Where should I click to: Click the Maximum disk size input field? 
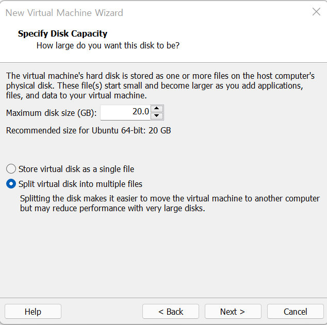click(125, 112)
